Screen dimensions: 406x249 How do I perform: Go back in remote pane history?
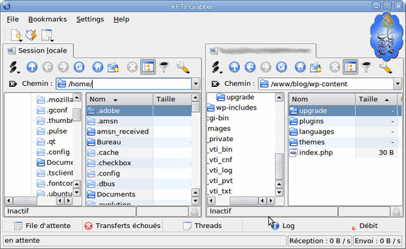click(250, 67)
